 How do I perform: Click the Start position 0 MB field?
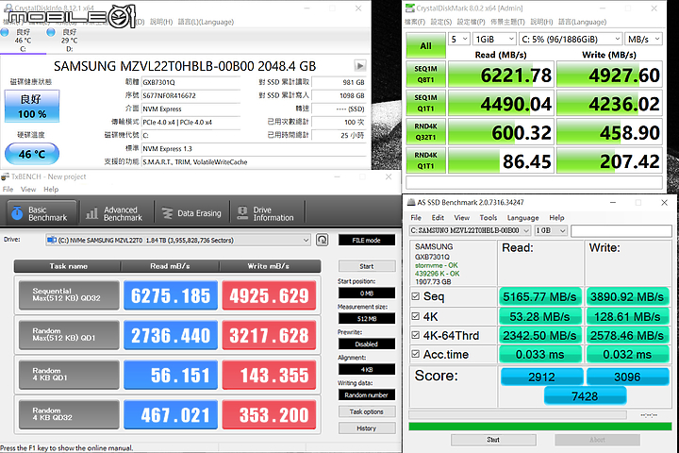366,294
